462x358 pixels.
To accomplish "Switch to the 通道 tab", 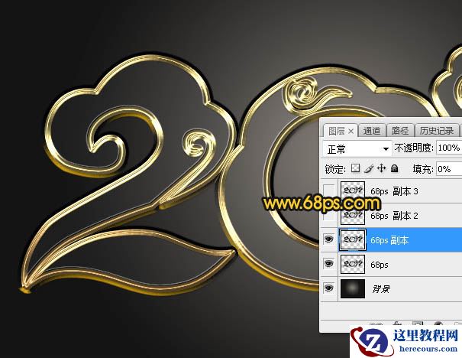I will (x=372, y=131).
